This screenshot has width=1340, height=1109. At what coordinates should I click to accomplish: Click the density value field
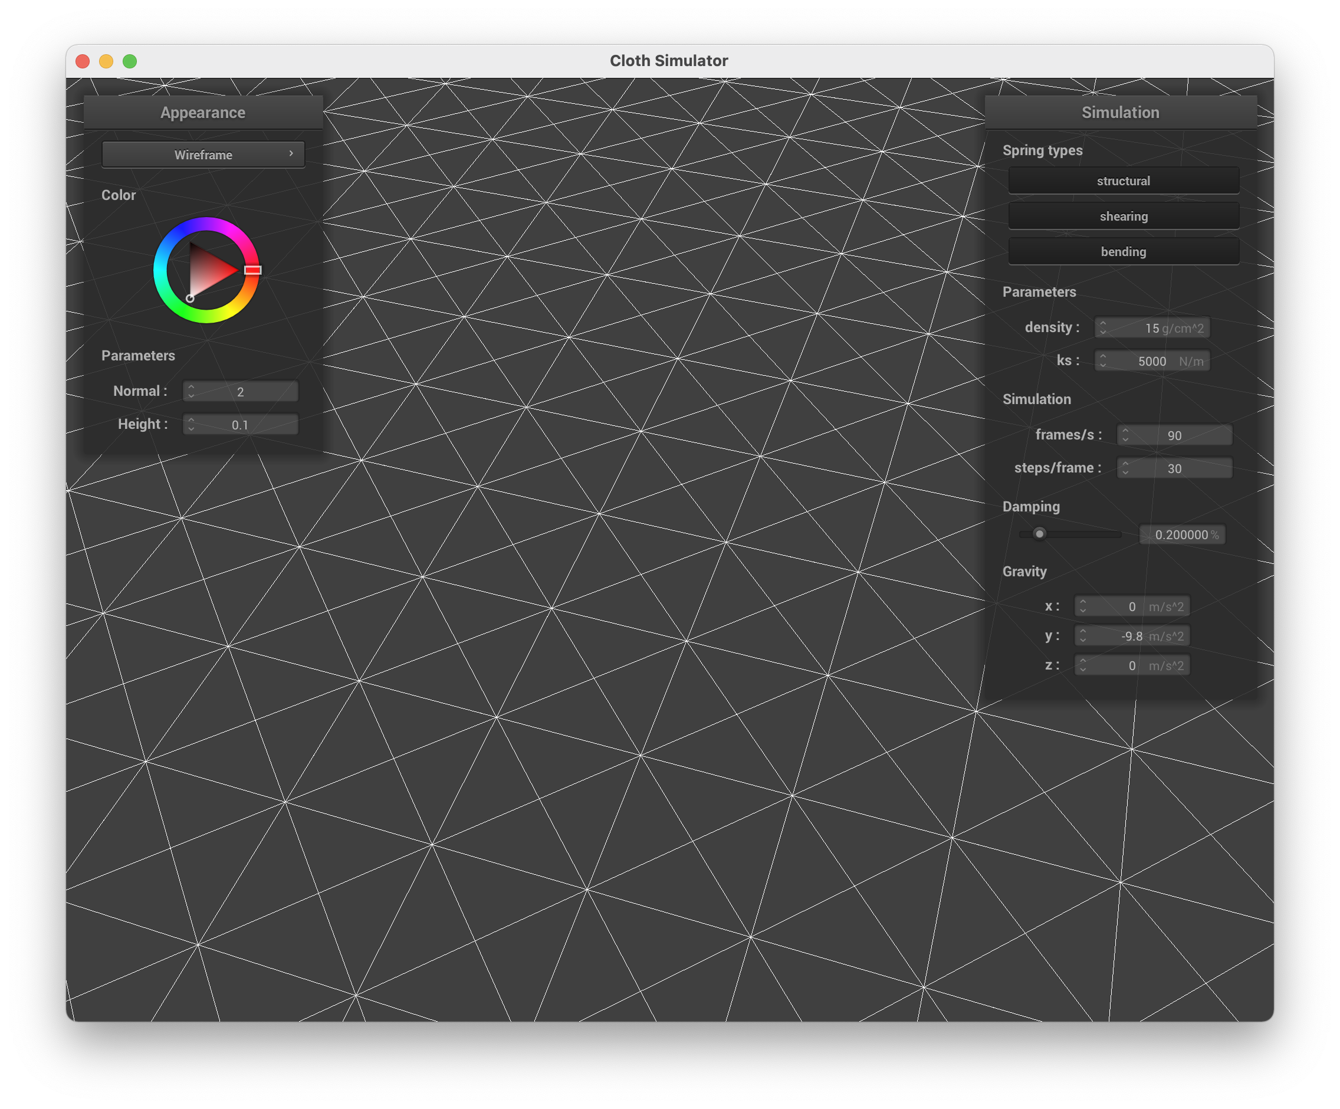1152,328
